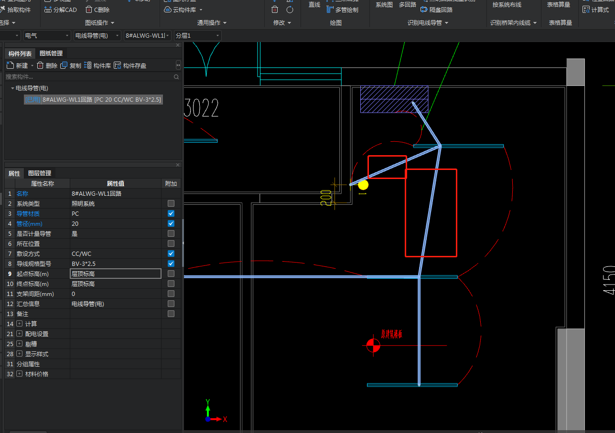The width and height of the screenshot is (615, 433).
Task: Uncheck the 附加 box for 管径(mm)
Action: tap(171, 223)
